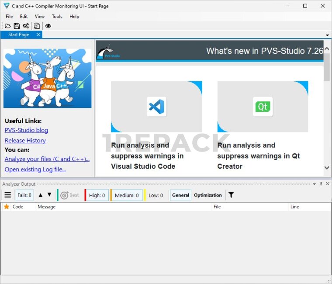This screenshot has height=284, width=332.
Task: Select the Optimization warnings tab
Action: (207, 195)
